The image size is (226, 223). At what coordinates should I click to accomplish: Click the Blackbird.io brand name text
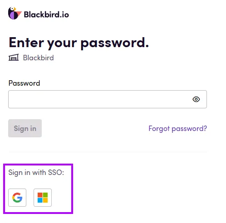point(46,15)
